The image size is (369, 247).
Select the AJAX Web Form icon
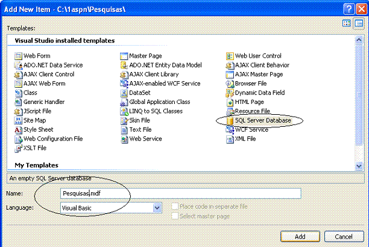(x=18, y=84)
